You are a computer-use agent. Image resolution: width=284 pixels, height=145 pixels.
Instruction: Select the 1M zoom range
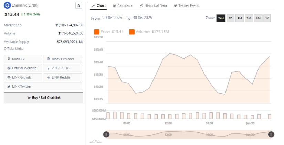click(240, 18)
